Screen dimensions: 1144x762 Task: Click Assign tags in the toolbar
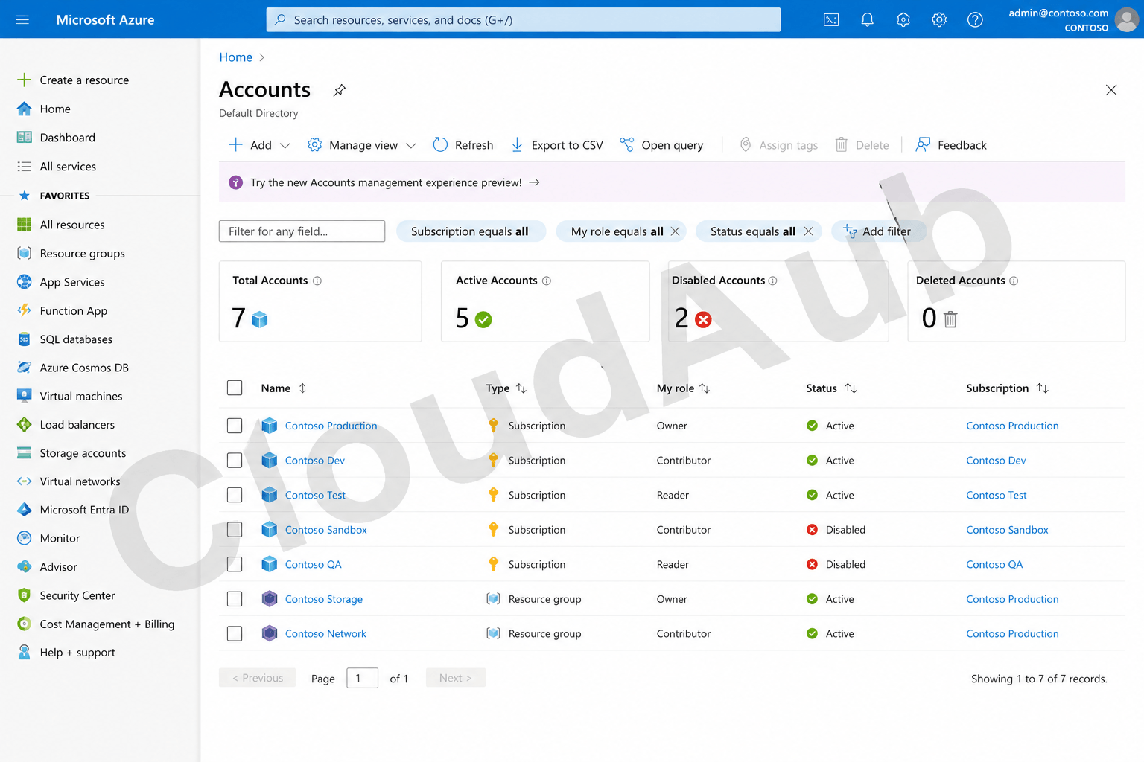[778, 145]
